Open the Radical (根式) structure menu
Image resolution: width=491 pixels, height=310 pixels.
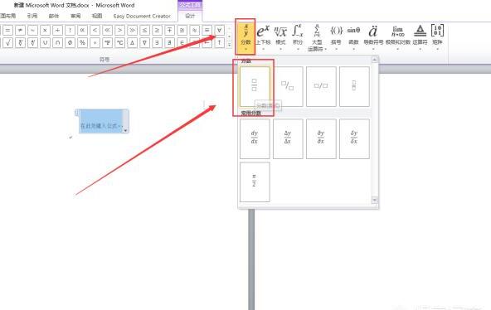point(280,36)
